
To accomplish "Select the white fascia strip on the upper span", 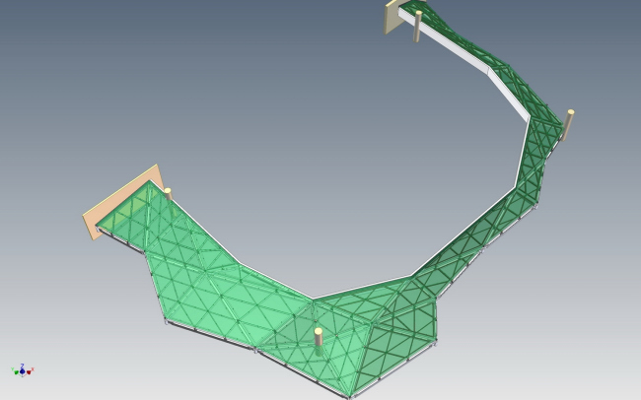I will pyautogui.click(x=506, y=92).
